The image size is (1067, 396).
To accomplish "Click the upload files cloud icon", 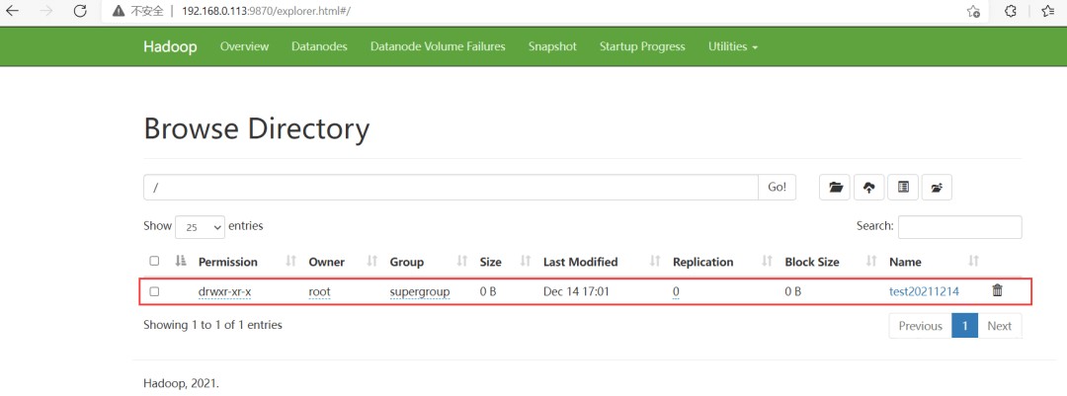I will click(x=869, y=188).
